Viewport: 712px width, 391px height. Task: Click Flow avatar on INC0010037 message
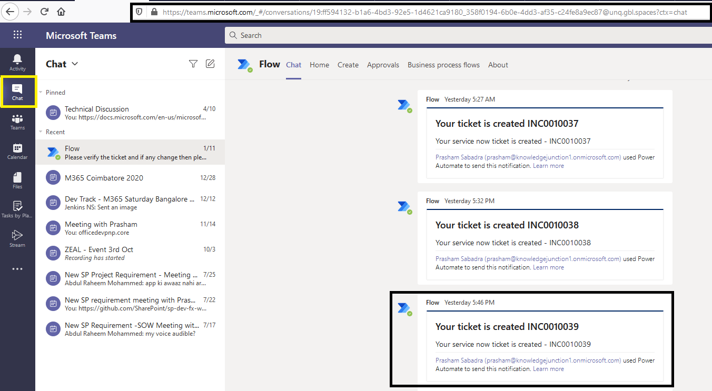tap(404, 106)
